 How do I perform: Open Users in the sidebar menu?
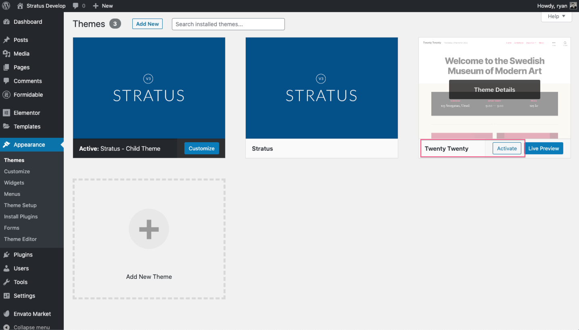pos(32,268)
